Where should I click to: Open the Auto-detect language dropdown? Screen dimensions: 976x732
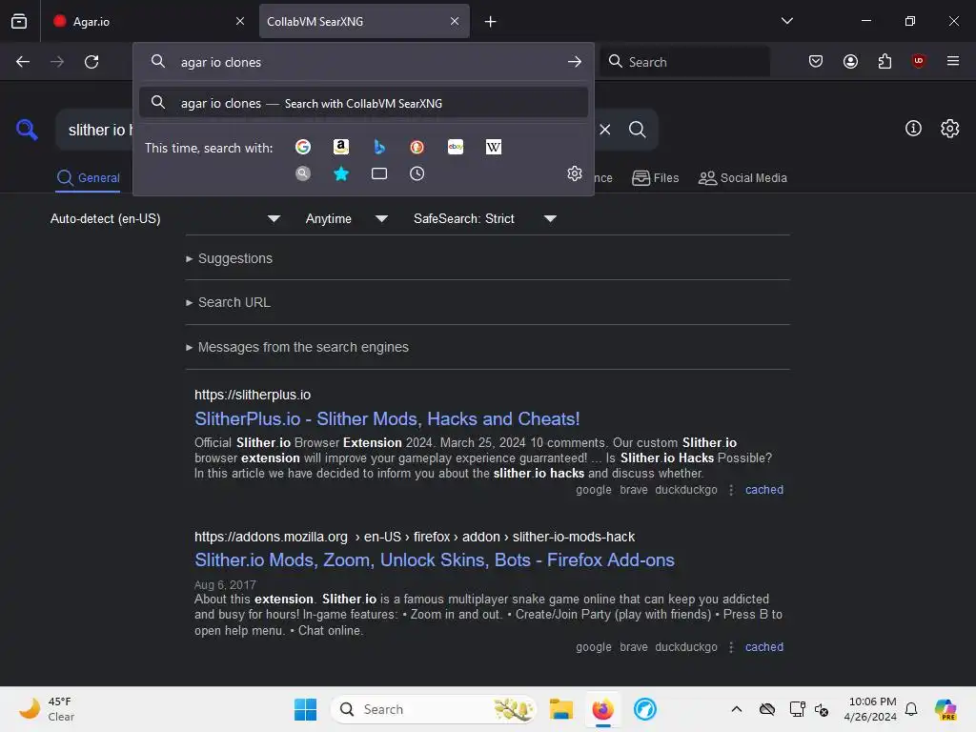coord(165,218)
